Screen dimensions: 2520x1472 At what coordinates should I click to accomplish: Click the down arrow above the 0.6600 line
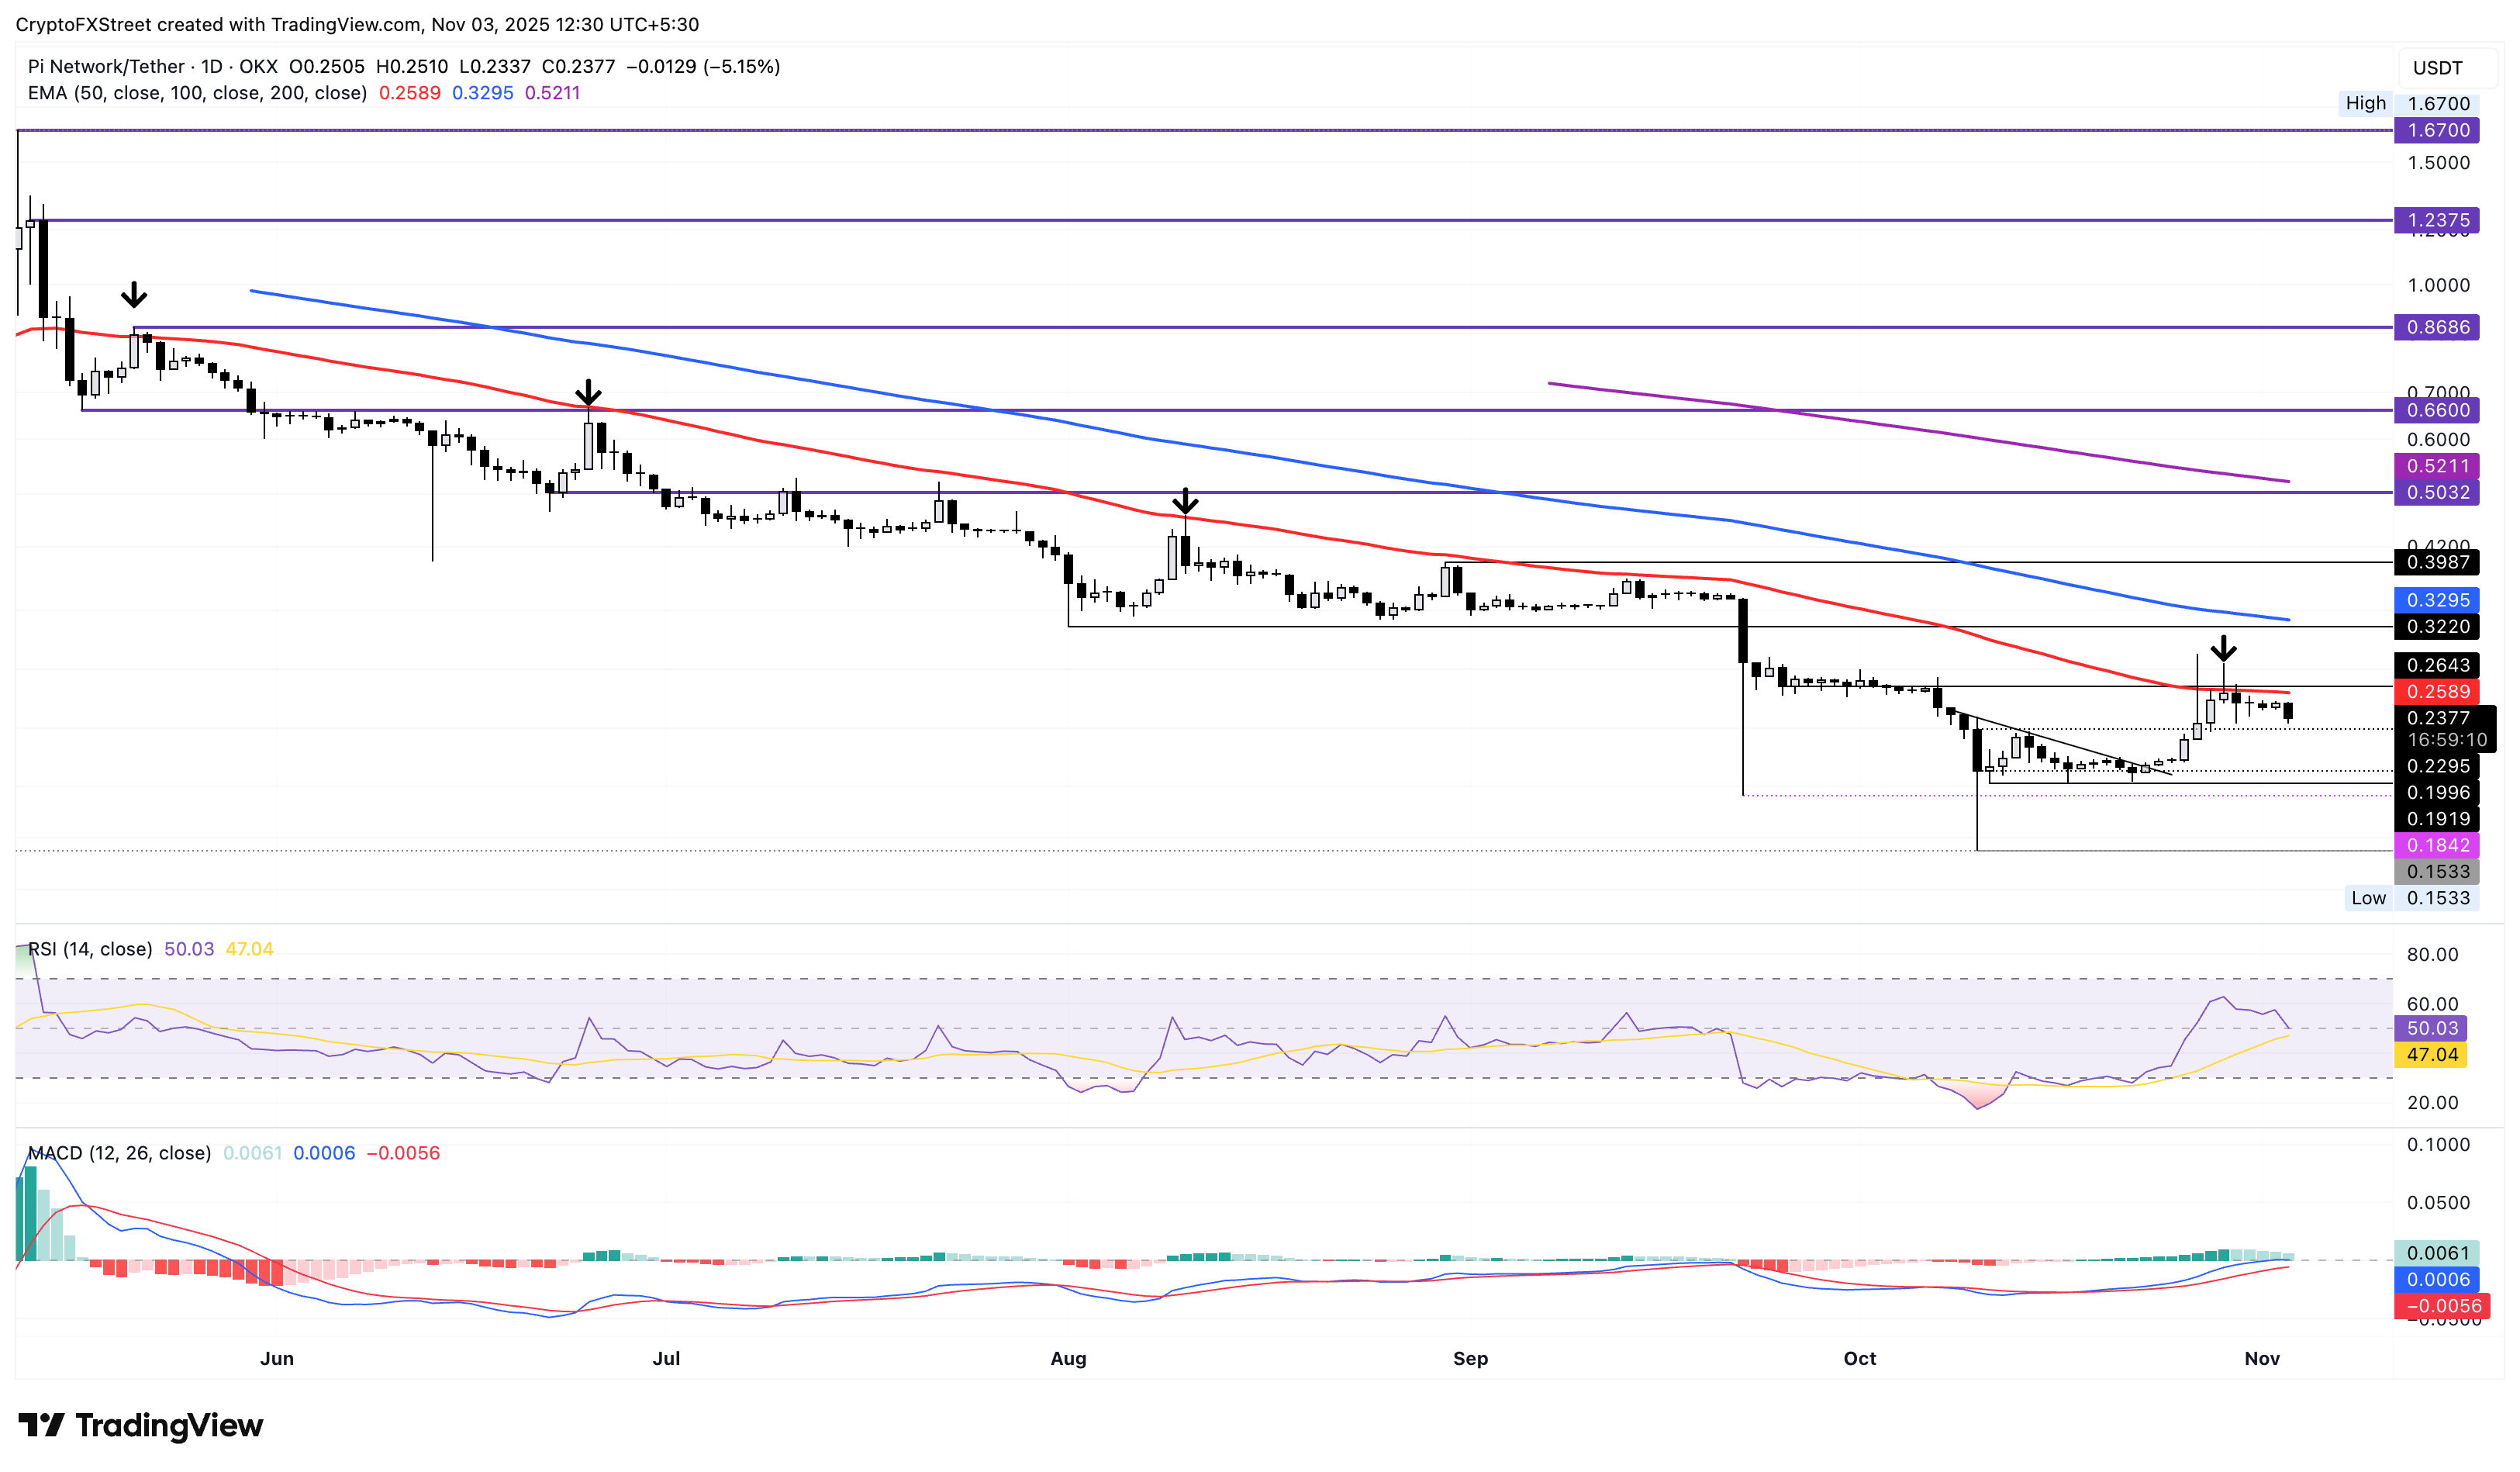(588, 392)
